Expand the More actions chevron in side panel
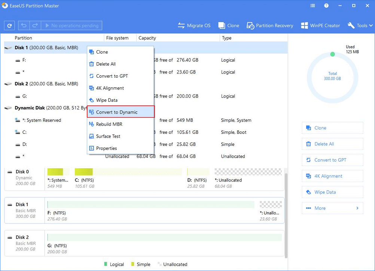375x271 pixels. pos(357,208)
